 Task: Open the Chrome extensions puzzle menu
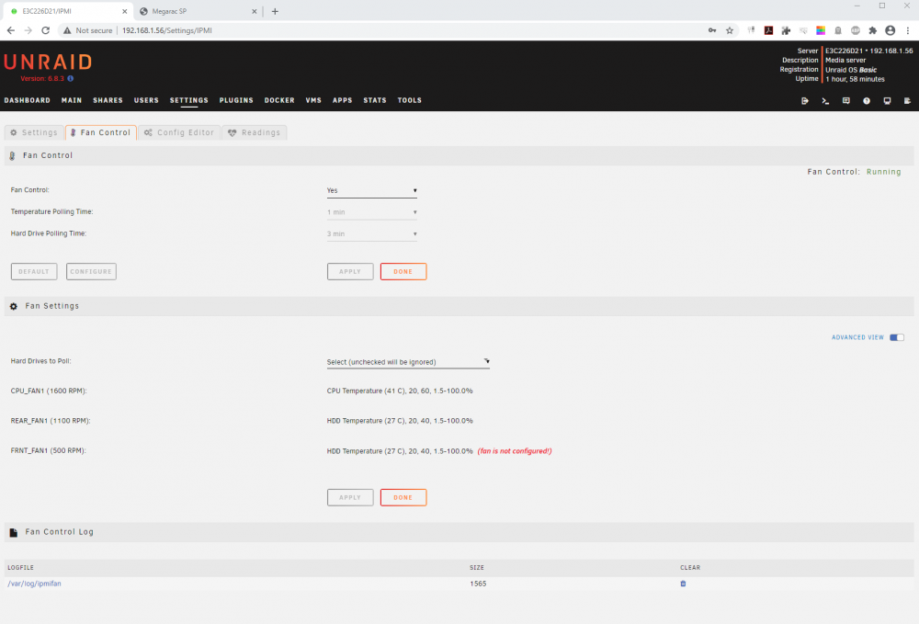[873, 30]
